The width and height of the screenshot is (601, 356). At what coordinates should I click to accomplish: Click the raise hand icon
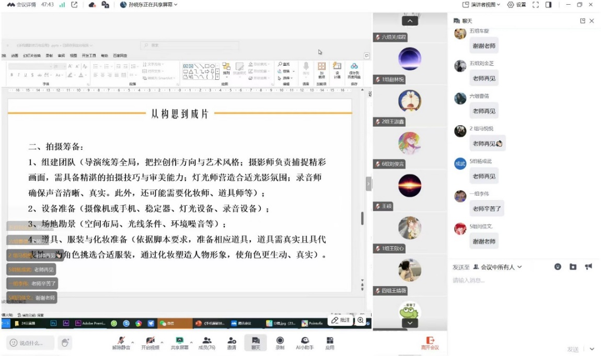[65, 342]
